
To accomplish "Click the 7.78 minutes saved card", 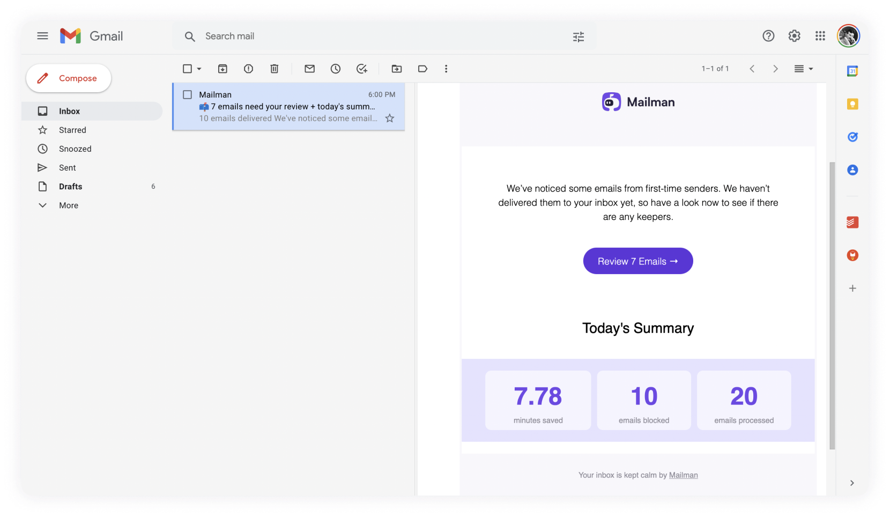I will (x=538, y=400).
